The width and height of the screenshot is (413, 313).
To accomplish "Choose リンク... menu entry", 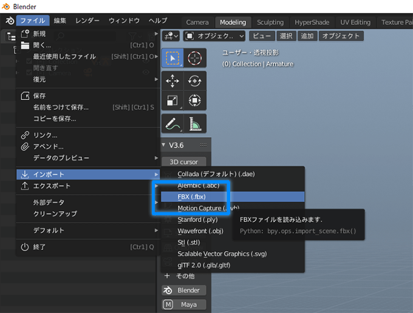I will [x=88, y=135].
